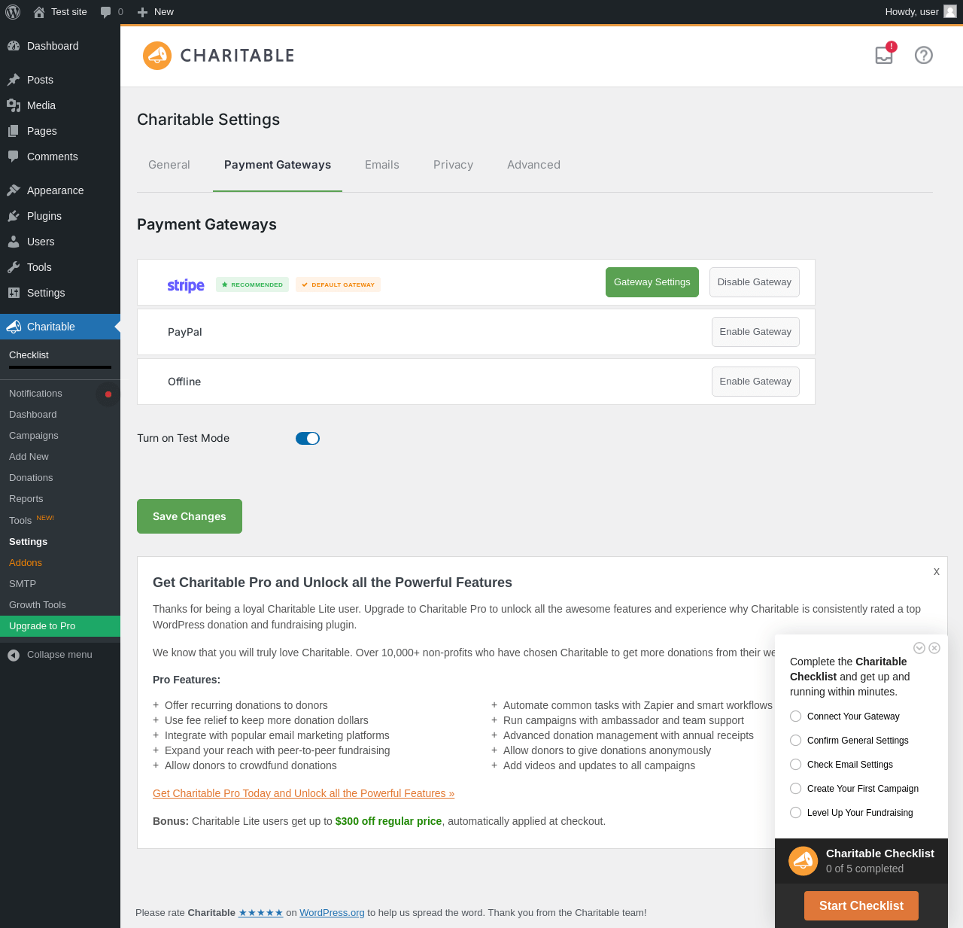Click the Appearance paintbrush icon

point(14,190)
